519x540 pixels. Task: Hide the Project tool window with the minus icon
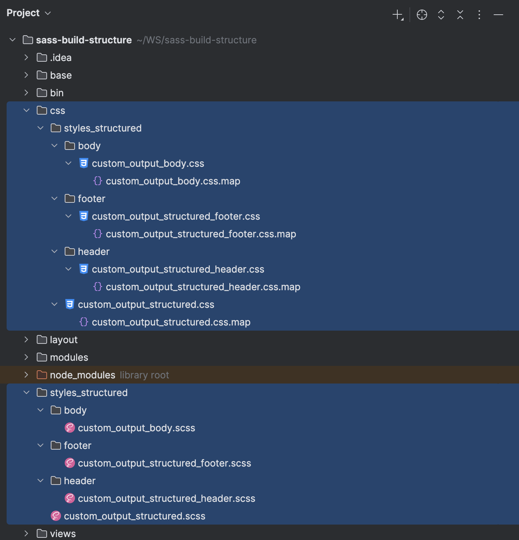[498, 15]
